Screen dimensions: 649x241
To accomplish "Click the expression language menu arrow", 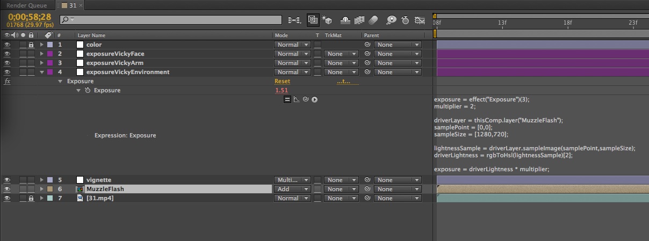I will click(x=314, y=99).
